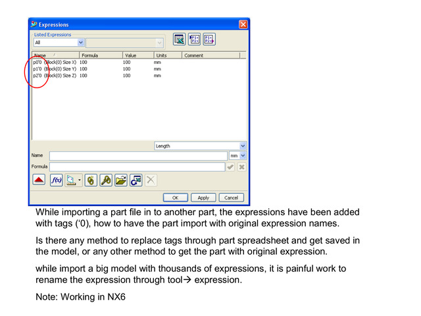Viewport: 421px width, 316px height.
Task: Click the Cancel button
Action: coord(231,197)
